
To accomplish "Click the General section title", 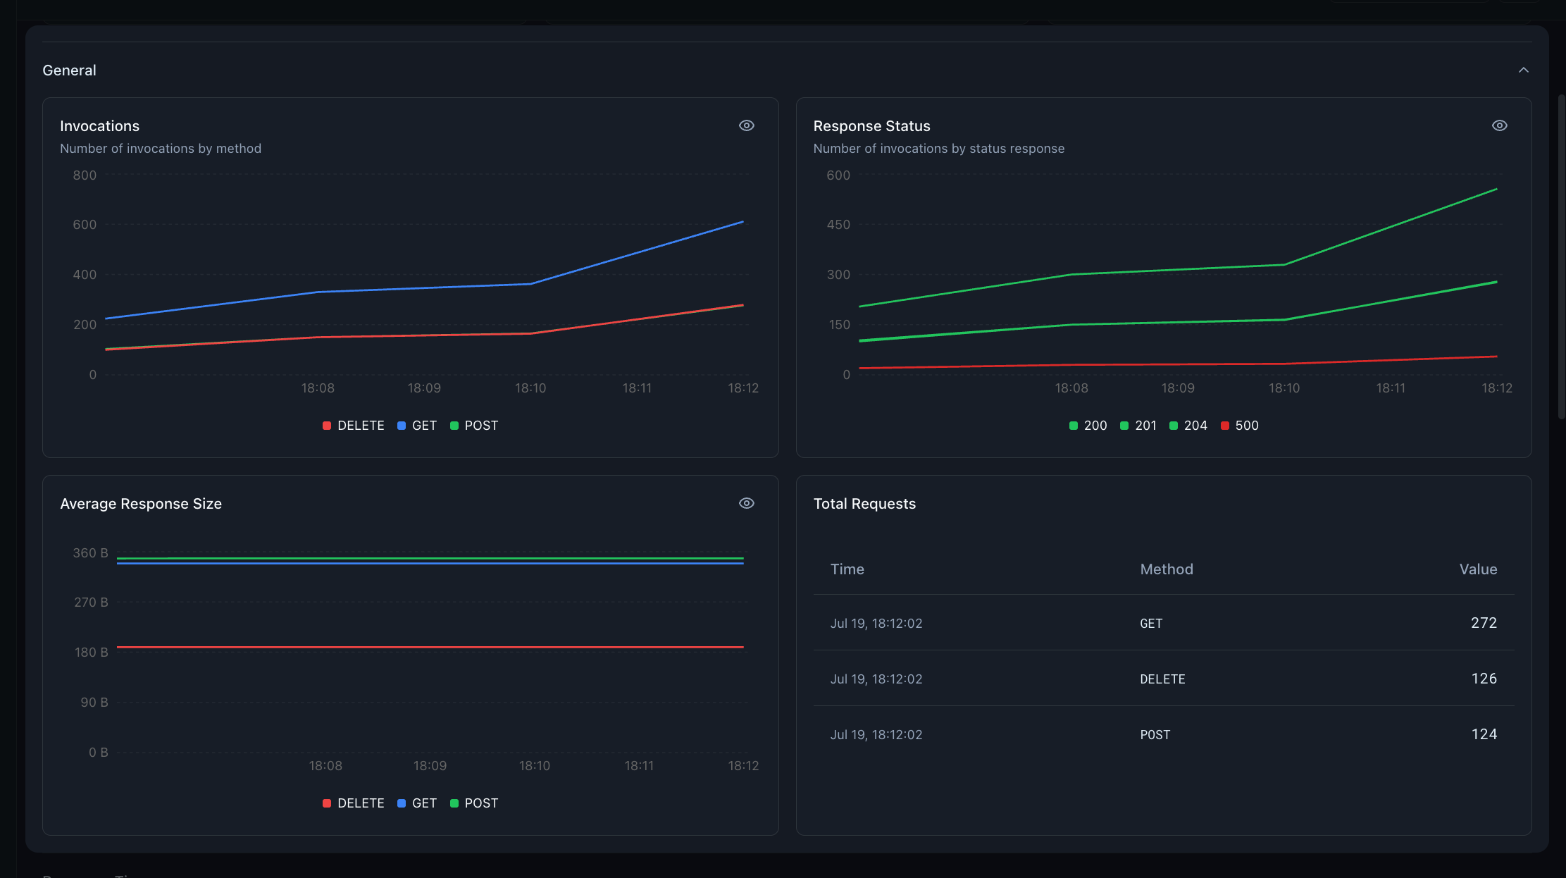I will [x=69, y=70].
